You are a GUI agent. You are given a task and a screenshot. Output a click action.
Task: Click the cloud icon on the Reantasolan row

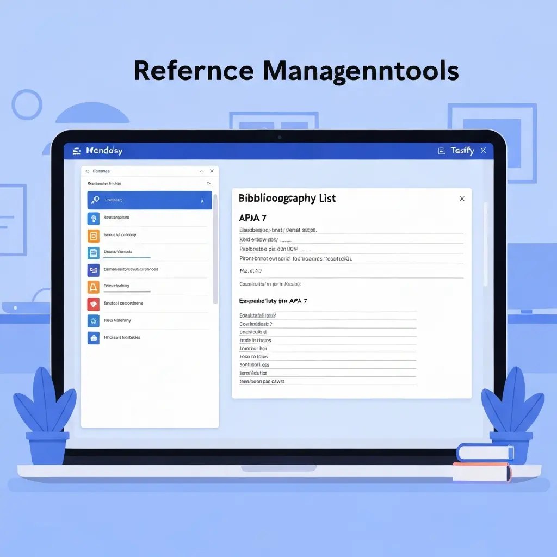coord(208,183)
